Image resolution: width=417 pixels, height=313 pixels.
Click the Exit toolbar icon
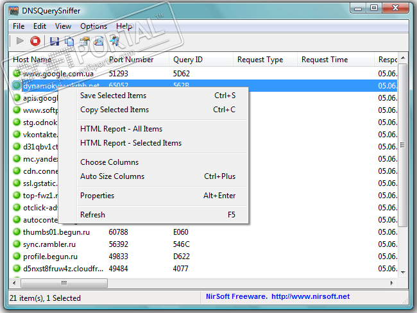(114, 41)
